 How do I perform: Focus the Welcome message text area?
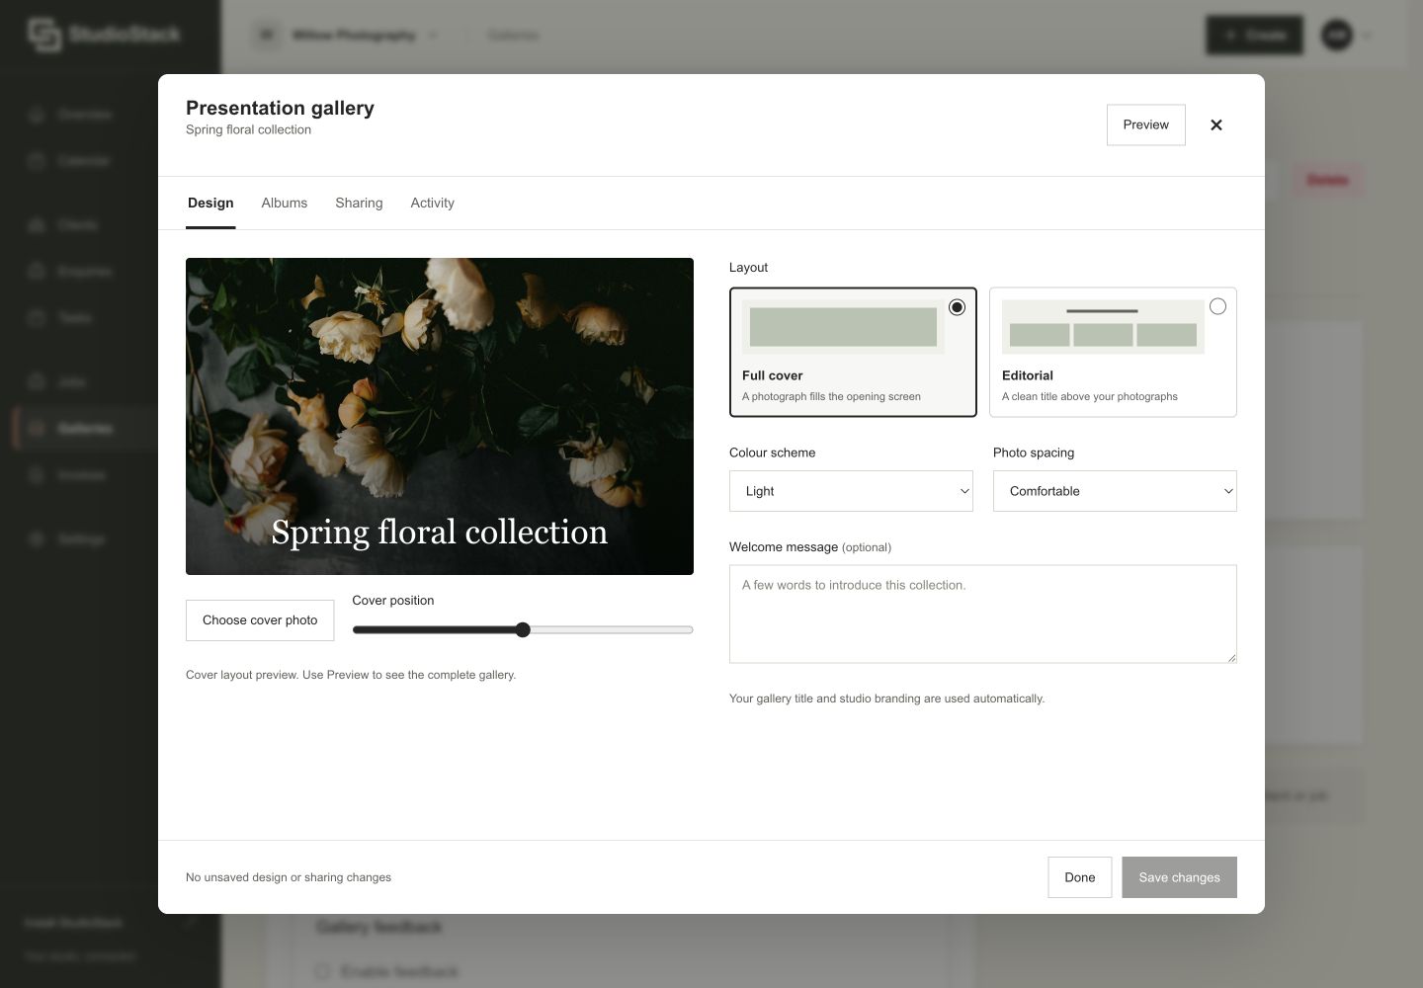(x=983, y=614)
